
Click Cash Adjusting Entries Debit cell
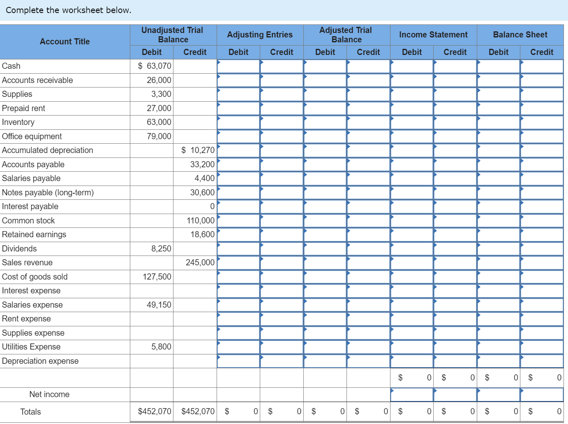238,66
